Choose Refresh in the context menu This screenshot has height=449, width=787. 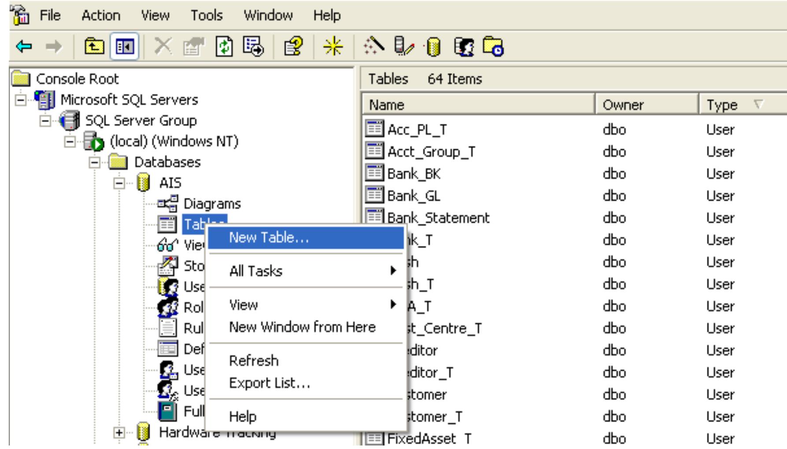(306, 360)
